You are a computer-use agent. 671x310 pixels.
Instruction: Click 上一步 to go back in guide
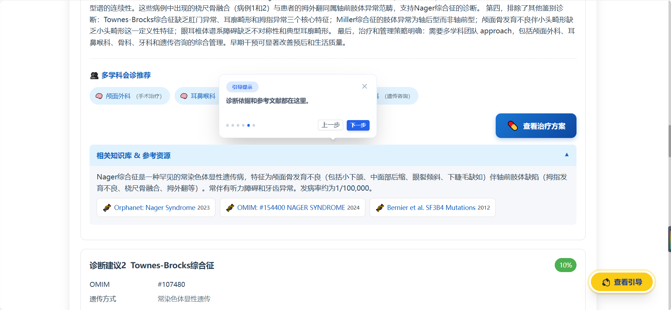pos(330,125)
